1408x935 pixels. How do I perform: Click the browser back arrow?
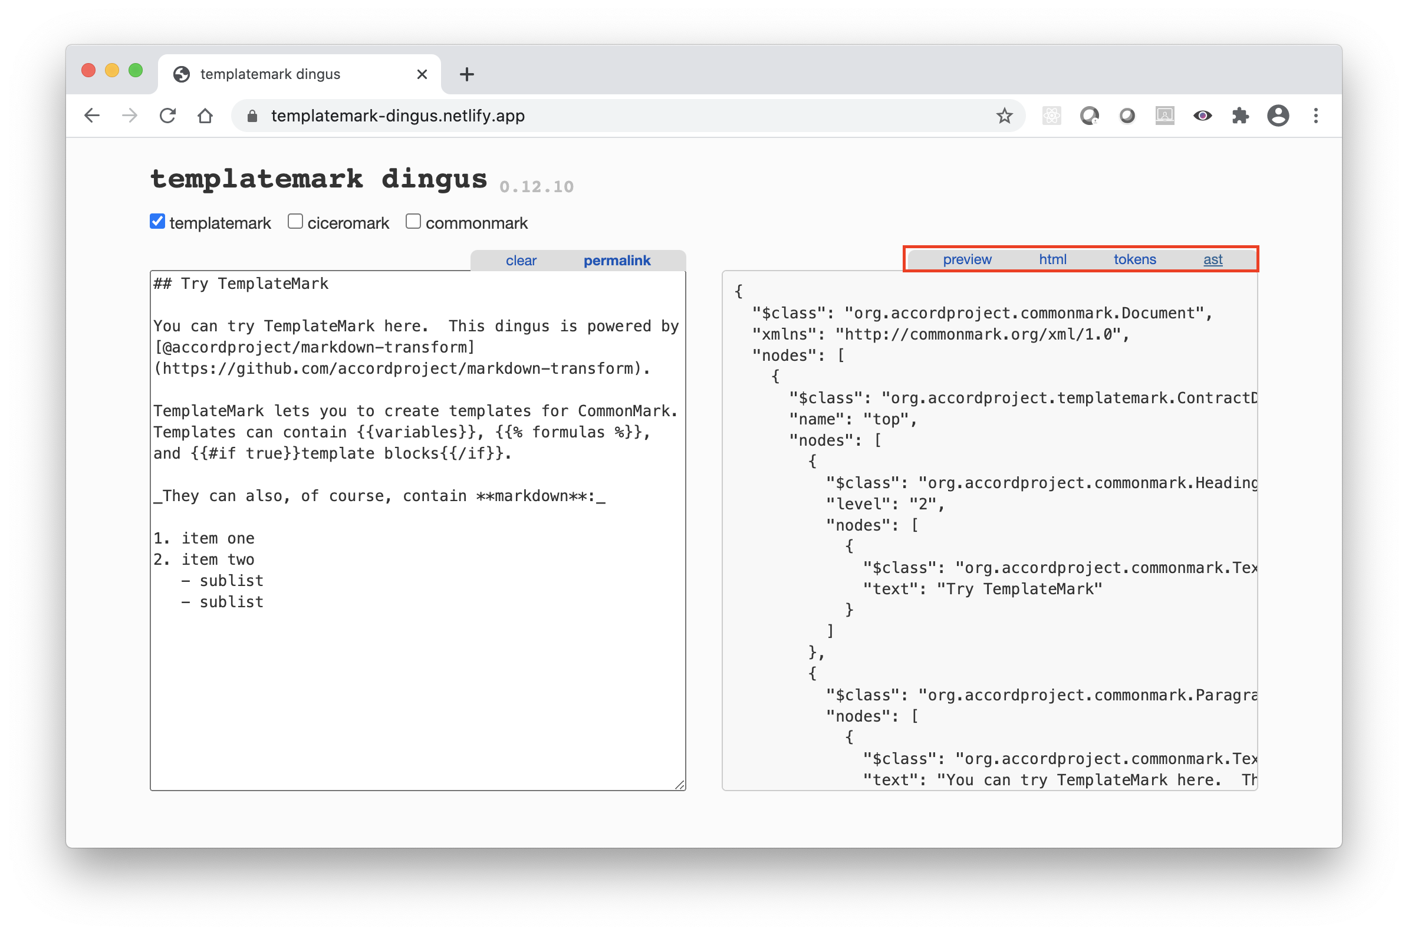tap(93, 116)
